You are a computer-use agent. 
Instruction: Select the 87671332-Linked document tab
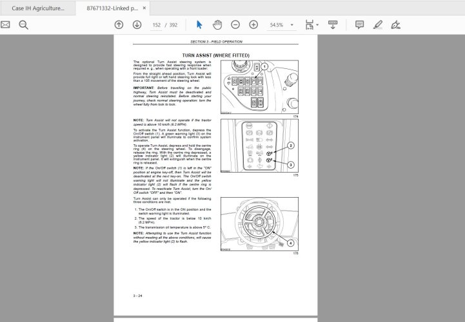[x=112, y=8]
